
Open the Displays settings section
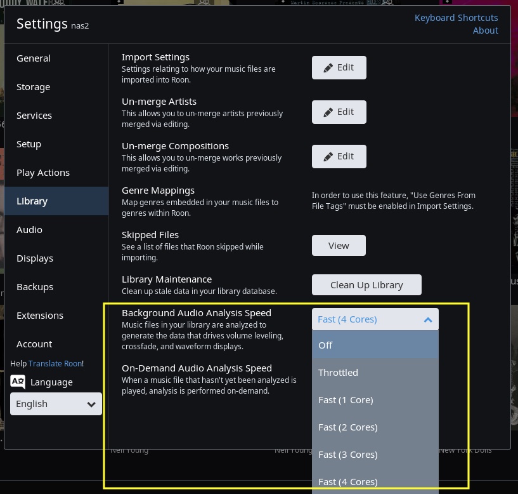(x=35, y=258)
